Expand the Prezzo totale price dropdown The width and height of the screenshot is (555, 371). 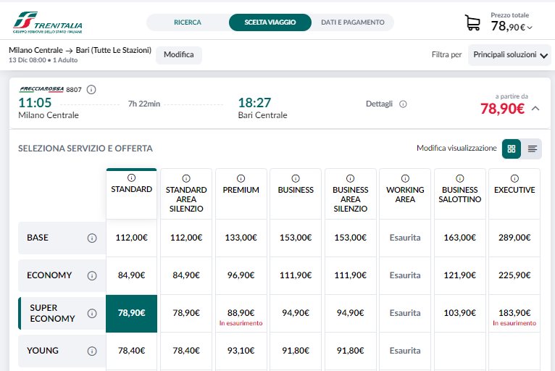point(530,28)
